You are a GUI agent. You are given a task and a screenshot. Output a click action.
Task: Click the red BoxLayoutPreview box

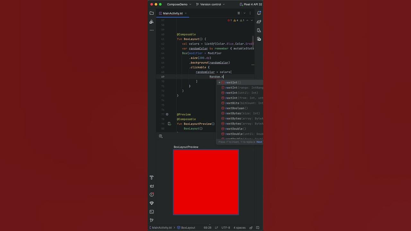pyautogui.click(x=206, y=182)
